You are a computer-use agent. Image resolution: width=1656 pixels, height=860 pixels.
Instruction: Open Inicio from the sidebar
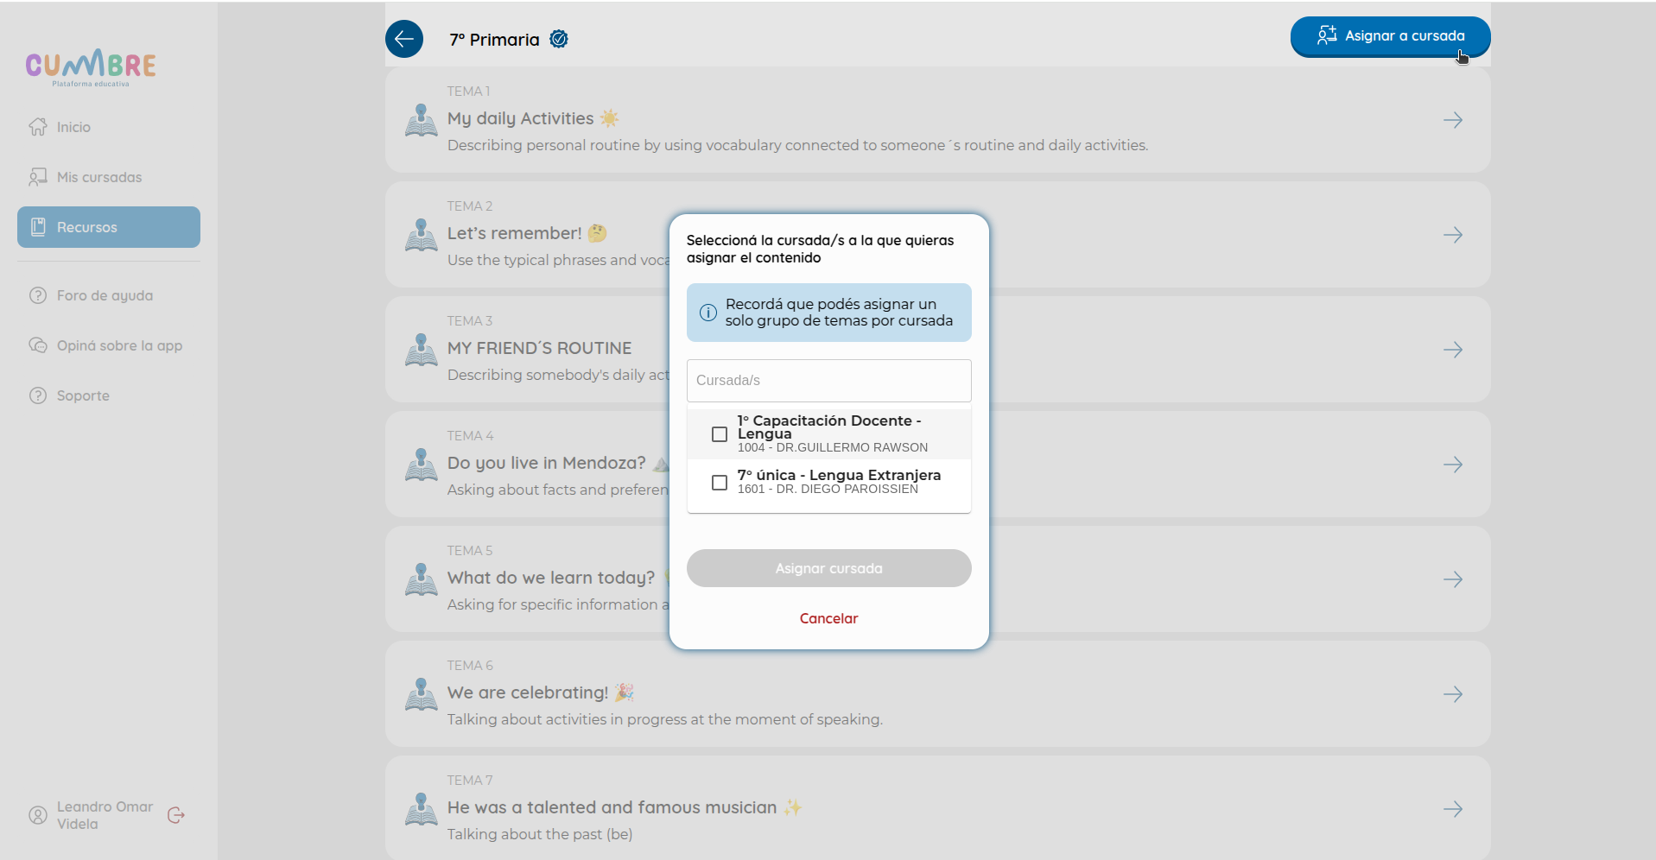click(109, 127)
